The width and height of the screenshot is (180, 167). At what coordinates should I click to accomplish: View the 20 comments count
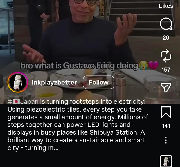click(166, 38)
